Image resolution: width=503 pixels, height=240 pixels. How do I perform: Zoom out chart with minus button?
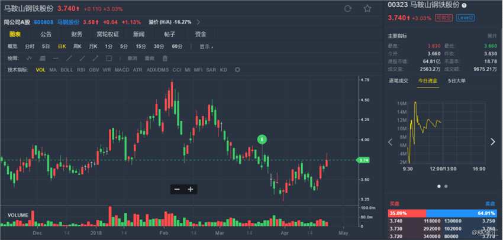point(178,189)
